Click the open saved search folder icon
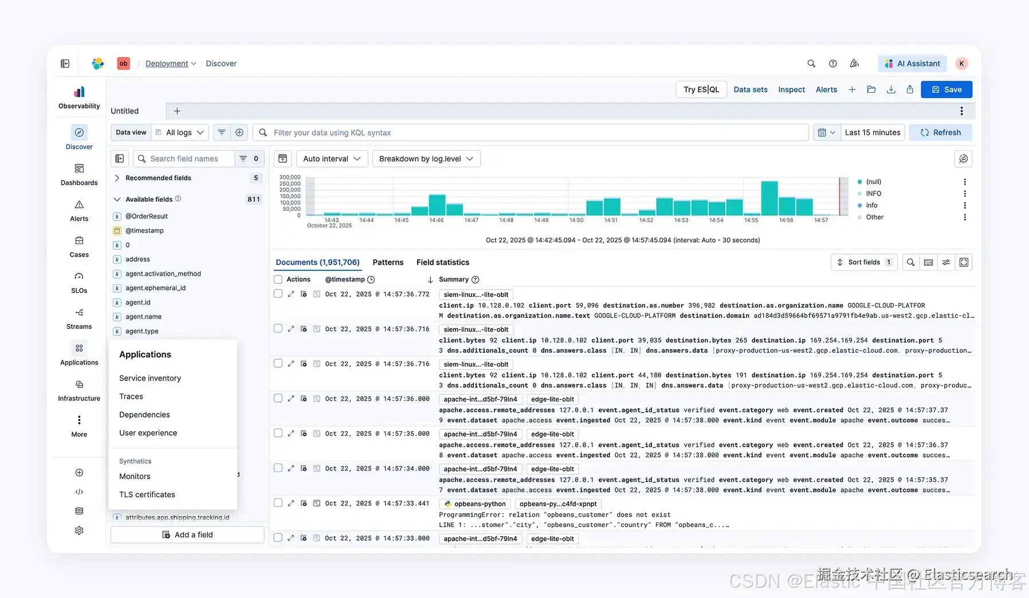This screenshot has height=598, width=1029. tap(871, 89)
